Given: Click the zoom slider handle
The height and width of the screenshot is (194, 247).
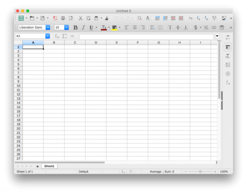Looking at the screenshot, I should point(200,172).
